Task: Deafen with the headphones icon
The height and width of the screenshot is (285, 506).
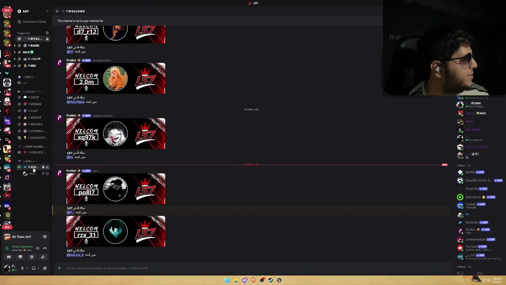Action: tap(34, 268)
